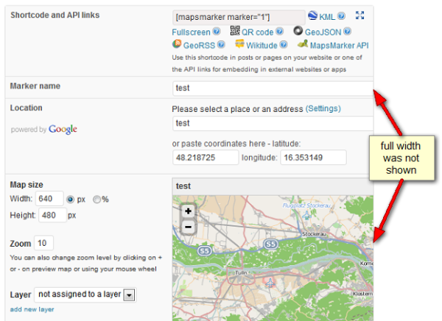Click the GeoJSON circle icon
Image resolution: width=442 pixels, height=321 pixels.
[298, 31]
